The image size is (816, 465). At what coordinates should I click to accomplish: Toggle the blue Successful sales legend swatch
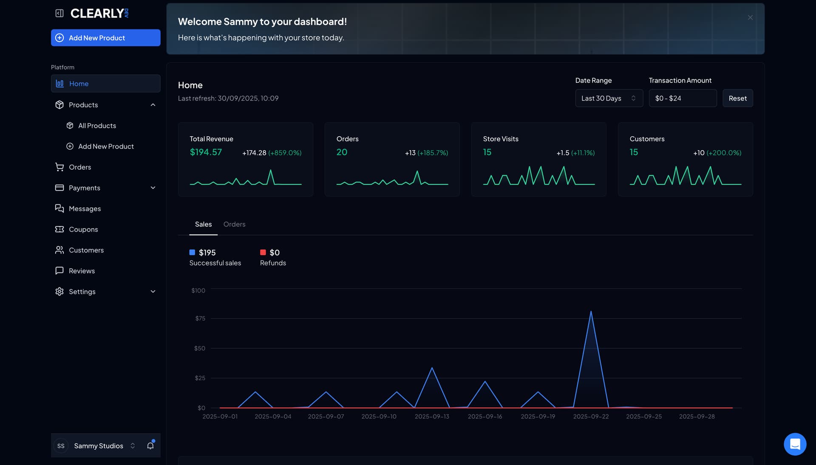point(192,252)
